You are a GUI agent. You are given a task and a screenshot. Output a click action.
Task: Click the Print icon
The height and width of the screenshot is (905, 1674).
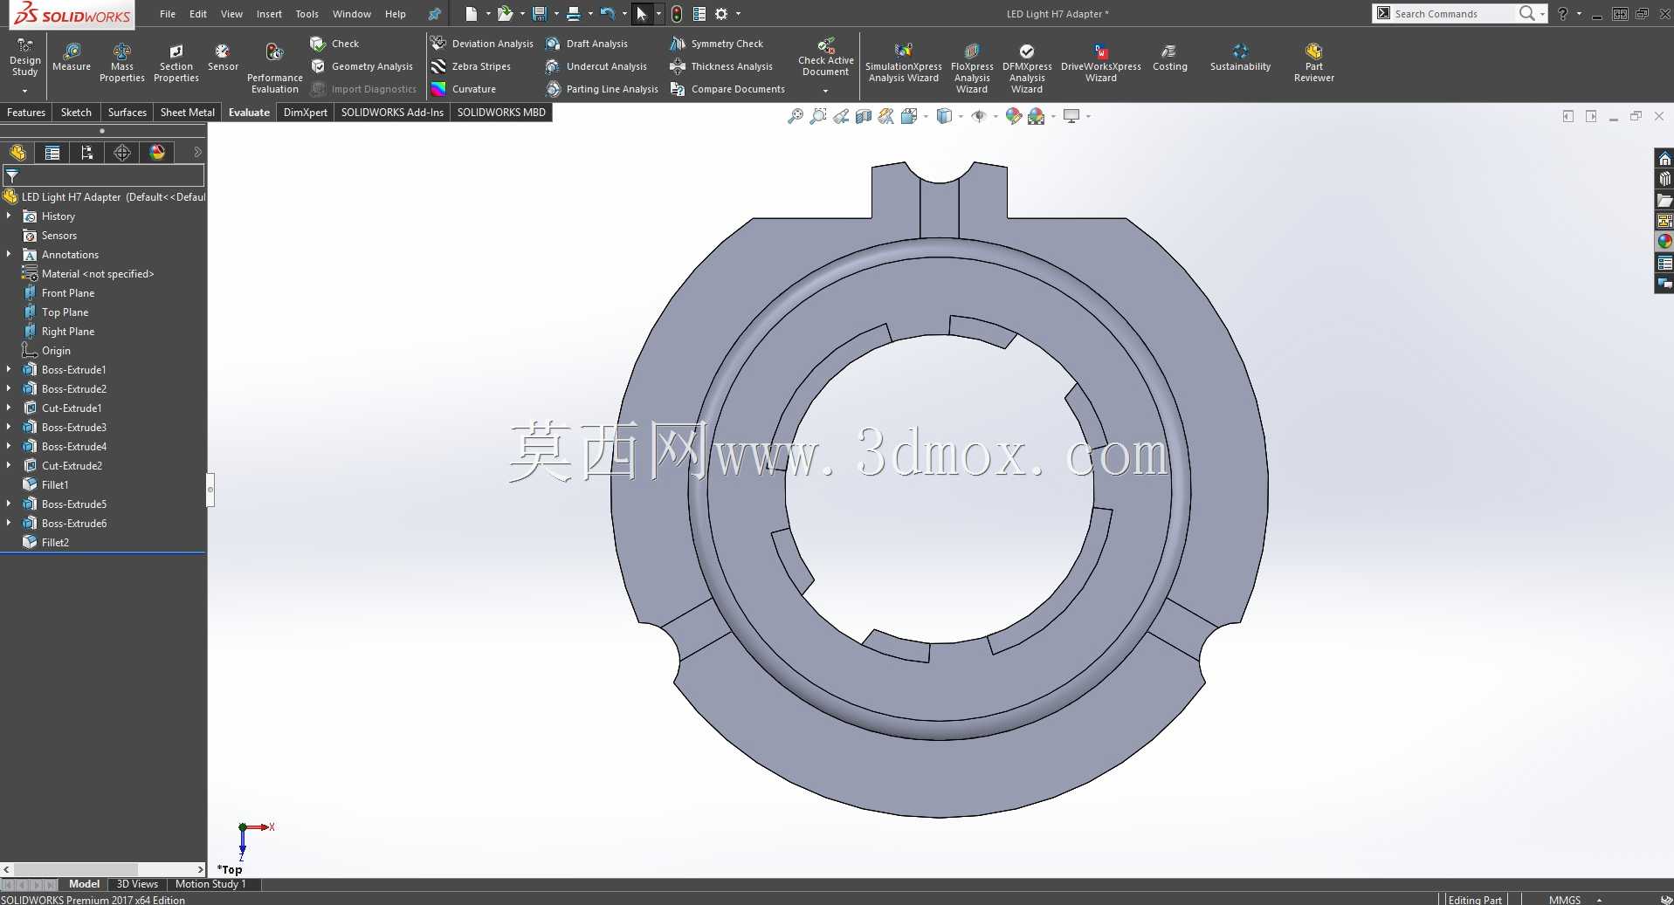[574, 14]
